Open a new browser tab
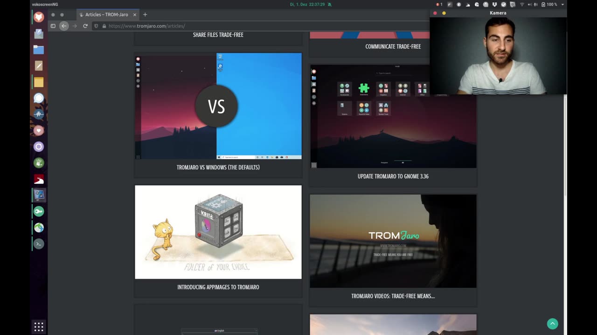The width and height of the screenshot is (597, 335). pyautogui.click(x=145, y=14)
